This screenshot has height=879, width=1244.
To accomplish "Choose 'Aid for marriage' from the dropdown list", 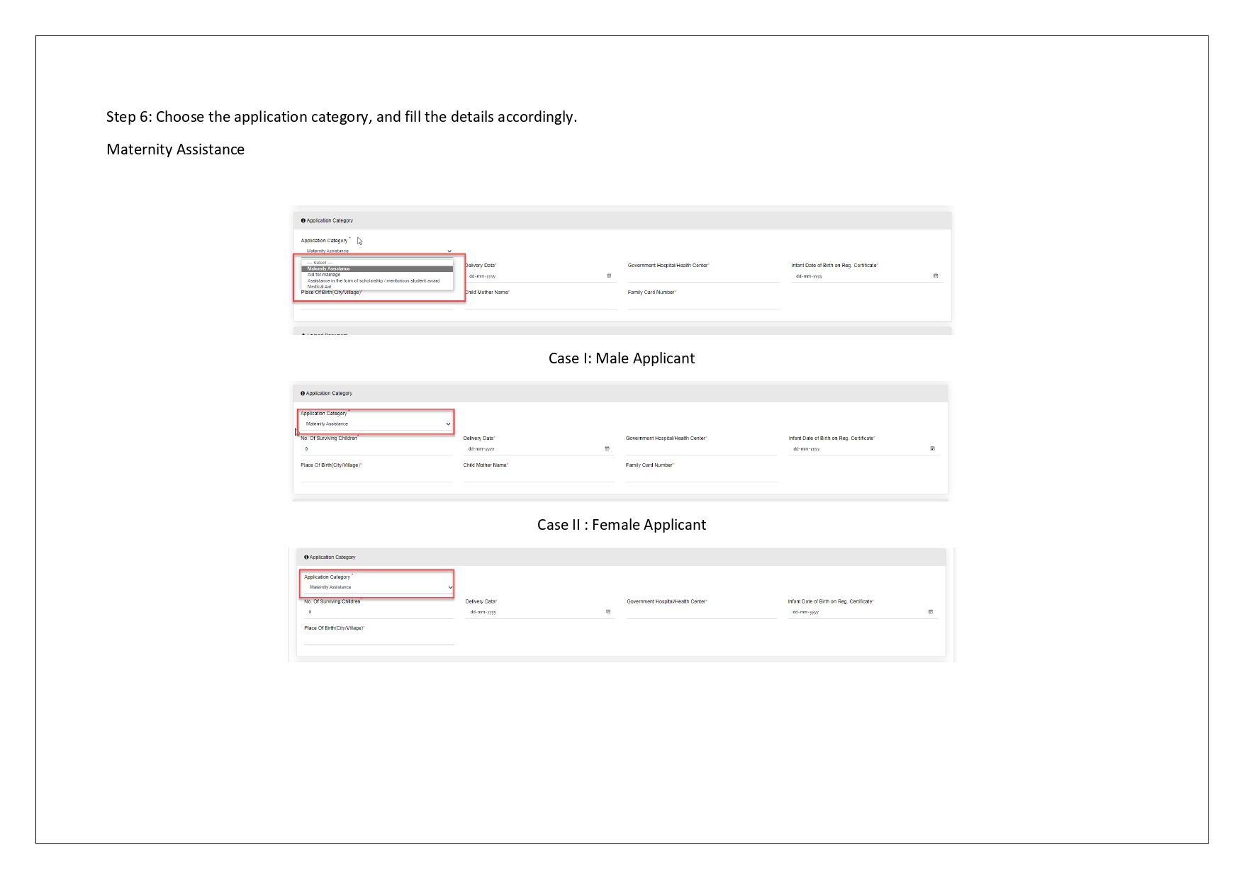I will (377, 275).
